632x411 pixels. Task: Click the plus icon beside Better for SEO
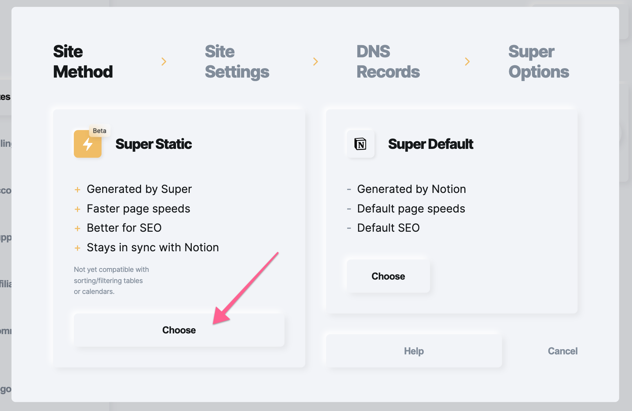(x=77, y=229)
